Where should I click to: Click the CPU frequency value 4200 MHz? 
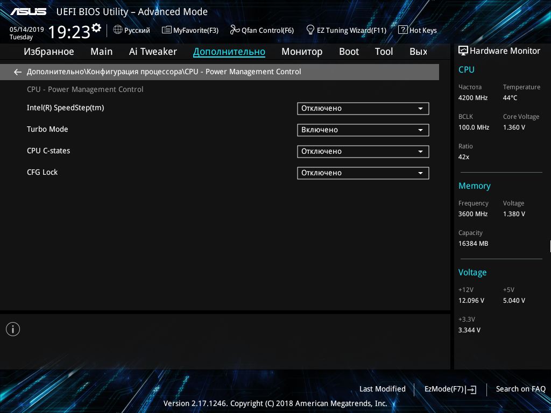point(473,98)
